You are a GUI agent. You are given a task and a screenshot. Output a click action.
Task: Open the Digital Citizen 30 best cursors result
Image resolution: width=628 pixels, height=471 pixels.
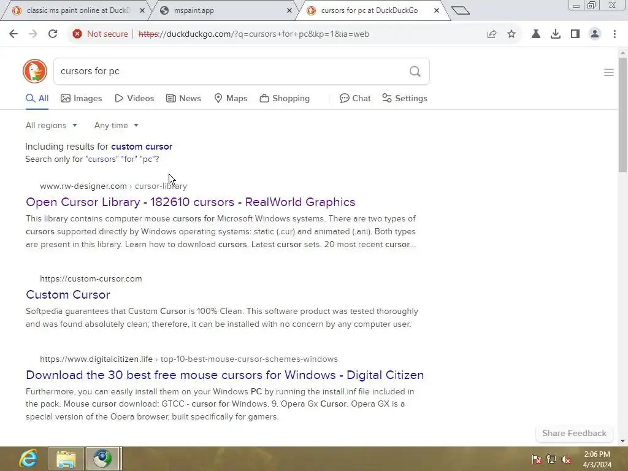pos(224,375)
